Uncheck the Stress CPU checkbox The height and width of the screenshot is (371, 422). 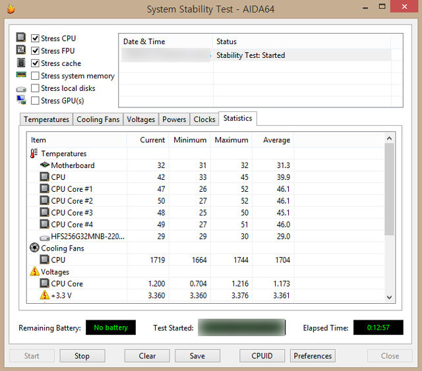[x=35, y=38]
